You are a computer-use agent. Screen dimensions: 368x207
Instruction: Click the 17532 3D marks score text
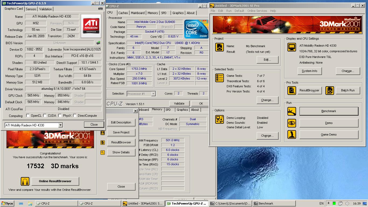click(53, 166)
